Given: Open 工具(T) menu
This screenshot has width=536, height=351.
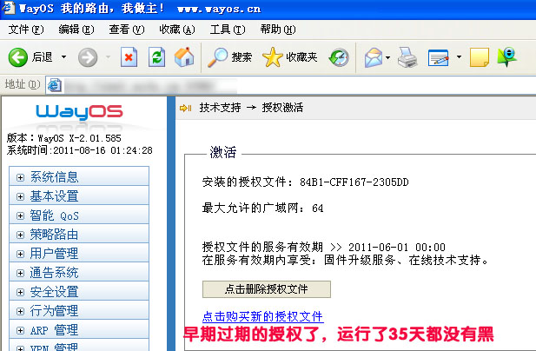Looking at the screenshot, I should (228, 30).
